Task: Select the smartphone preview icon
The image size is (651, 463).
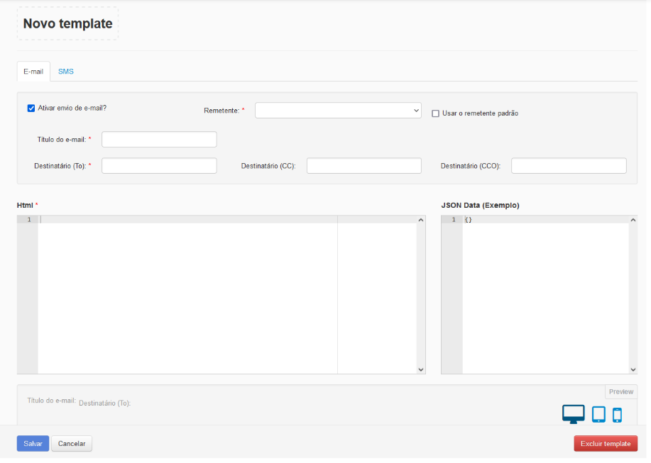Action: (x=617, y=415)
